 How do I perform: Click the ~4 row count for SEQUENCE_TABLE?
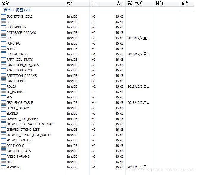coord(94,103)
